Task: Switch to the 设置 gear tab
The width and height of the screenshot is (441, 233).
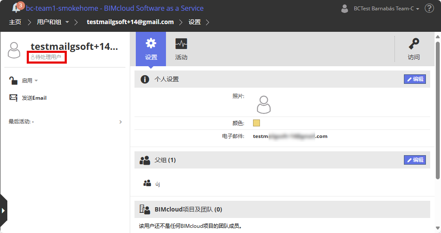Action: 151,49
